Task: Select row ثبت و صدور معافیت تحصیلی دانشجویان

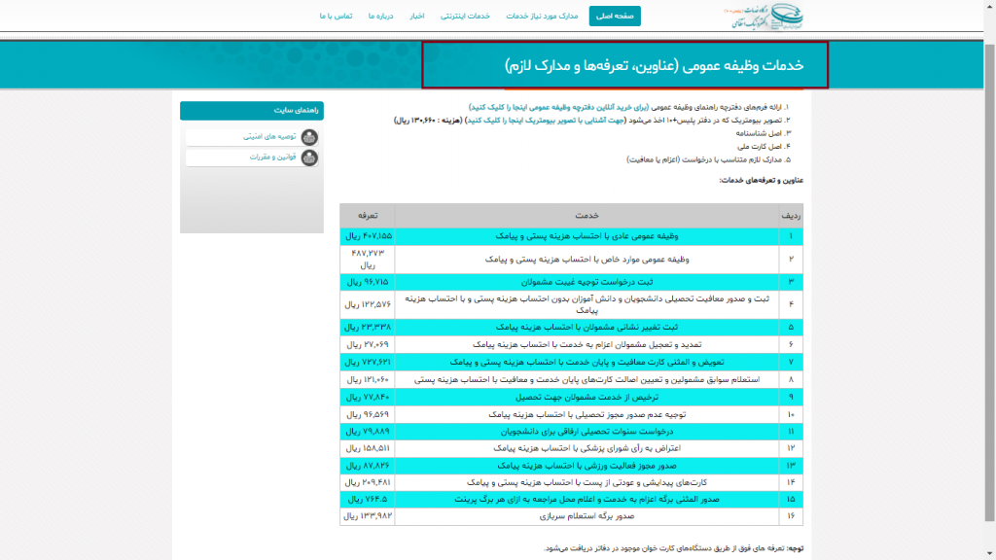Action: 571,304
